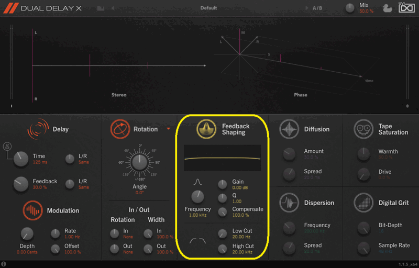Click the Modulation Depth knob

click(x=27, y=234)
